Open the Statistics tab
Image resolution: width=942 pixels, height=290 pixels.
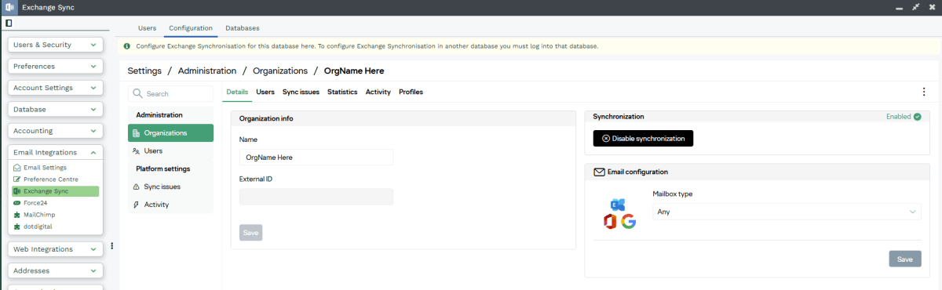click(342, 92)
